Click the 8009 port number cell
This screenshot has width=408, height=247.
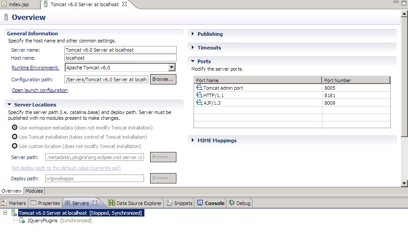356,103
